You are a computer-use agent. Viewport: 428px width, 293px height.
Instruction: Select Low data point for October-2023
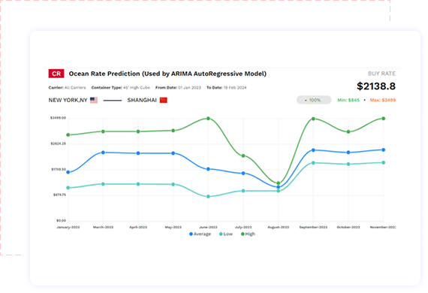click(348, 164)
